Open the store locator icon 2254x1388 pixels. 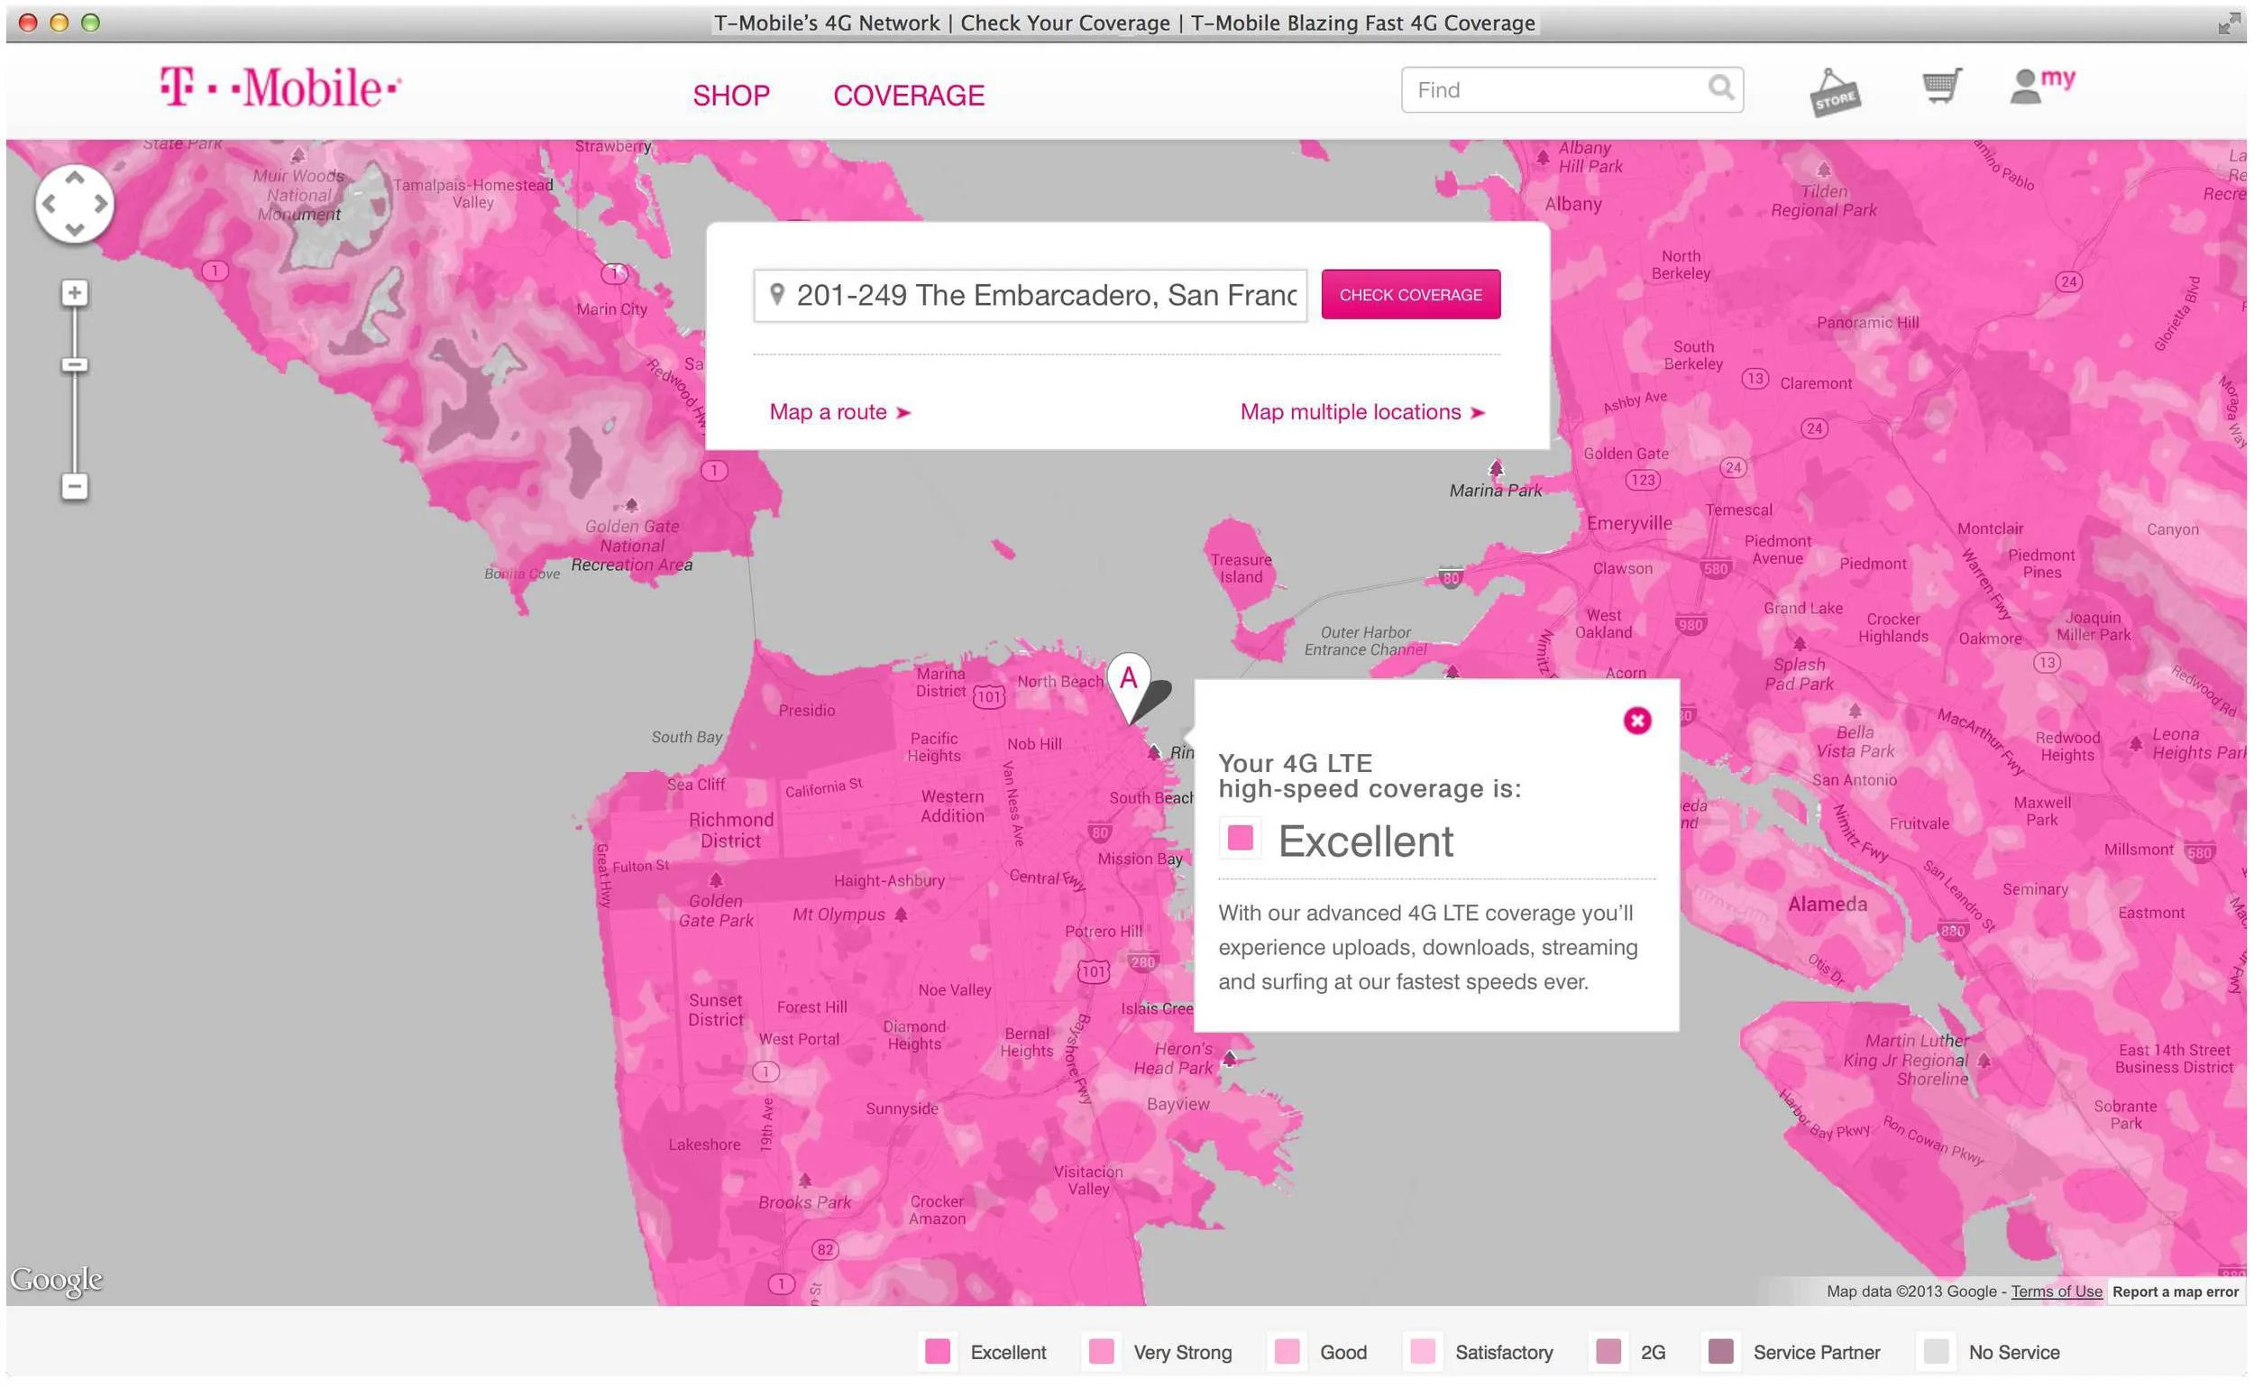click(1835, 93)
